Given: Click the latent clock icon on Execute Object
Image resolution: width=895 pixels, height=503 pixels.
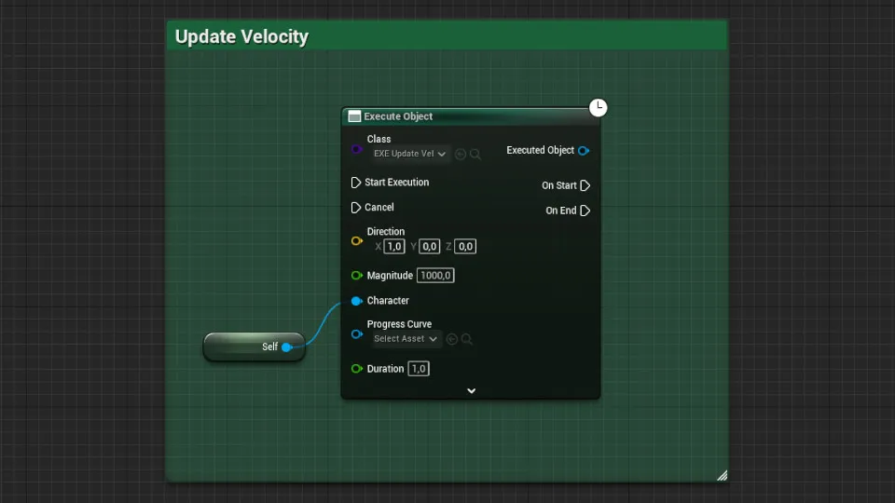Looking at the screenshot, I should click(599, 107).
